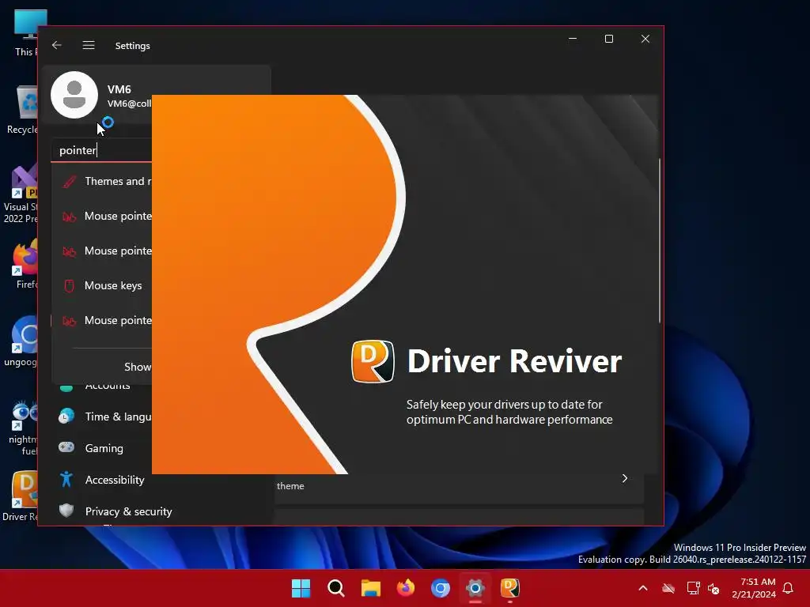Choose the first Mouse pointer search result
The image size is (810, 607).
(102, 216)
